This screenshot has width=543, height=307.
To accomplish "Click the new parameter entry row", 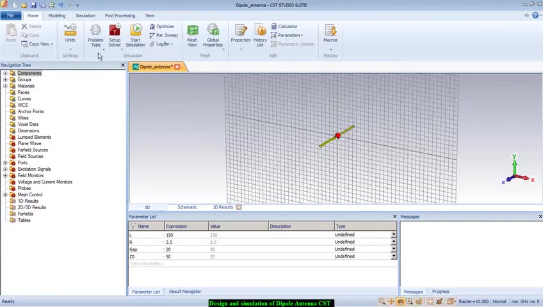I will click(263, 264).
